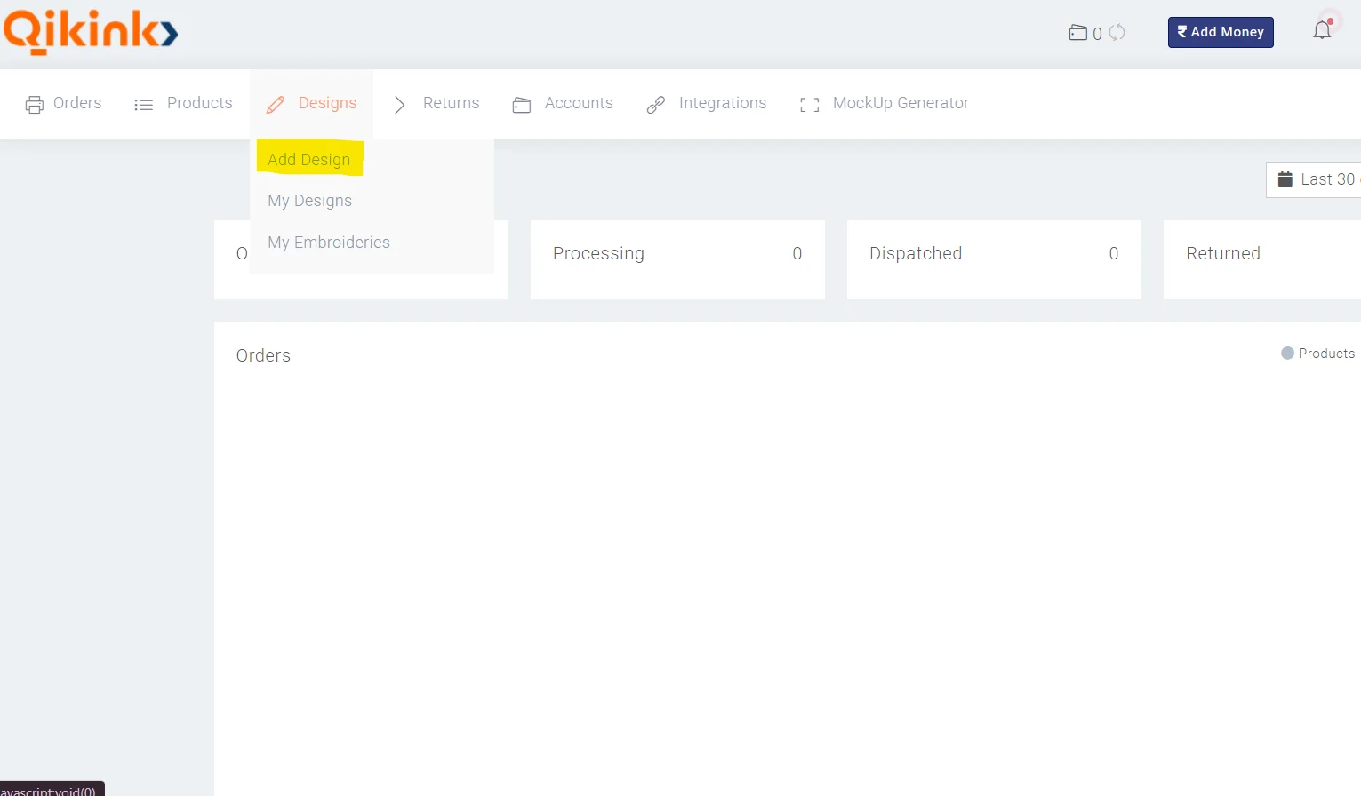1361x796 pixels.
Task: Click the Products list icon
Action: [143, 105]
